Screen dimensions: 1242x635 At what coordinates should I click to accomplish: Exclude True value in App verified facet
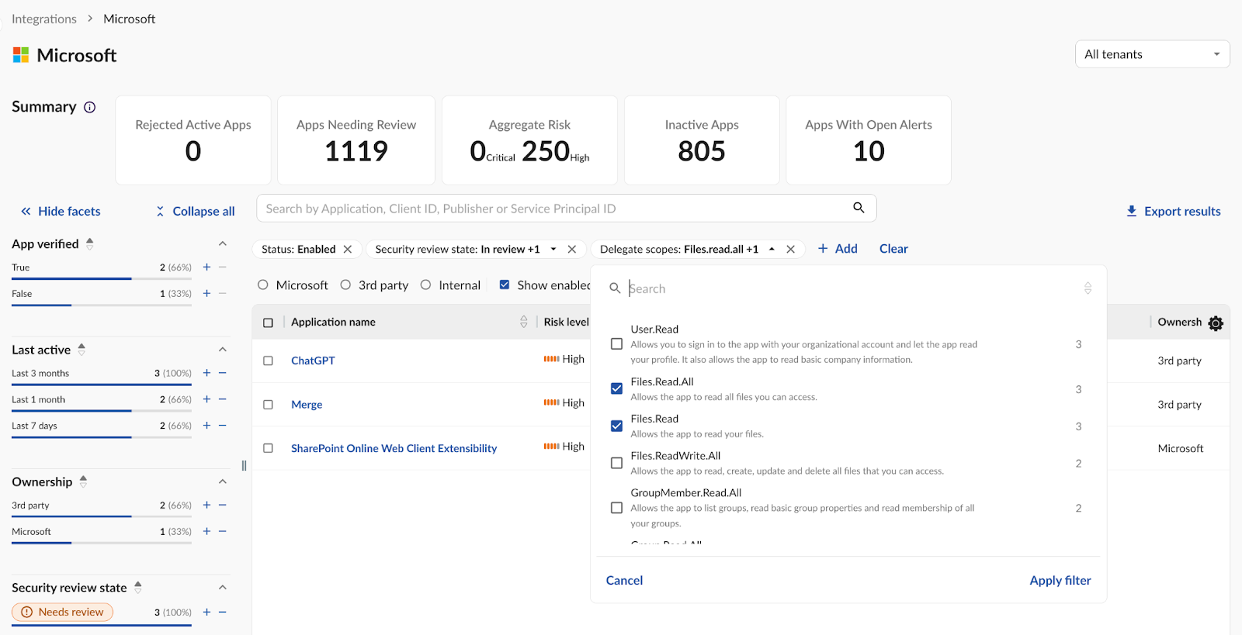[223, 267]
